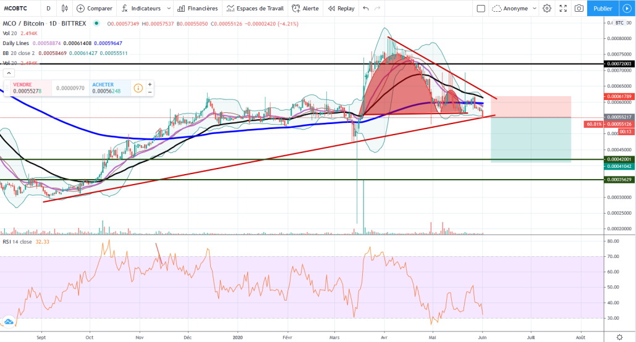Decrease order quantity with minus button

(x=150, y=92)
